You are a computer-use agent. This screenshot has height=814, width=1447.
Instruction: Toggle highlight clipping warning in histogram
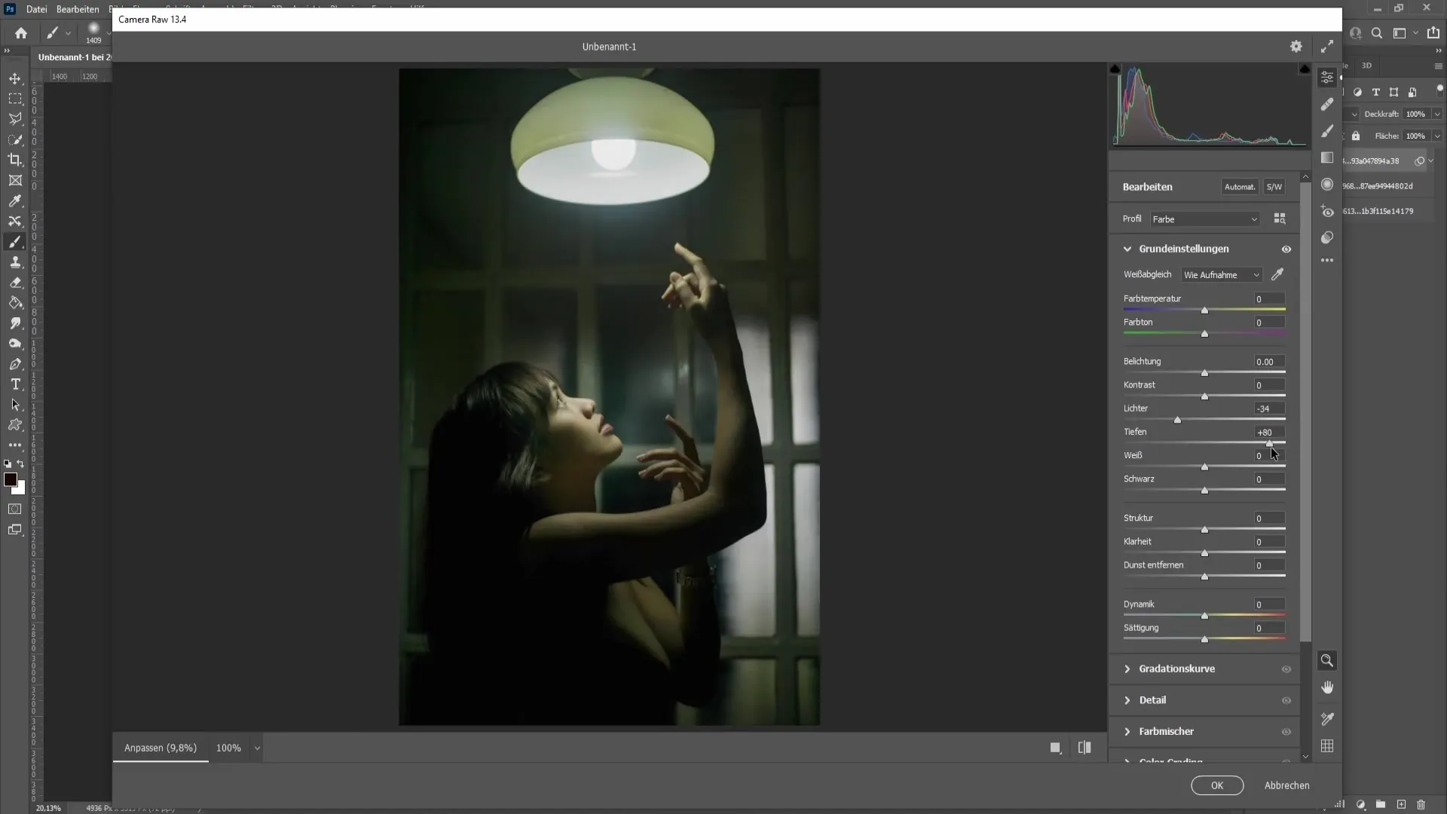[1305, 69]
